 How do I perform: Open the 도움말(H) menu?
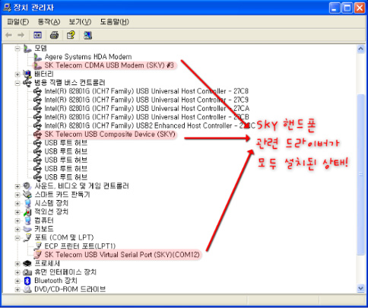(x=115, y=22)
